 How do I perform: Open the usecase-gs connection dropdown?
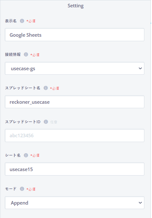(x=75, y=68)
